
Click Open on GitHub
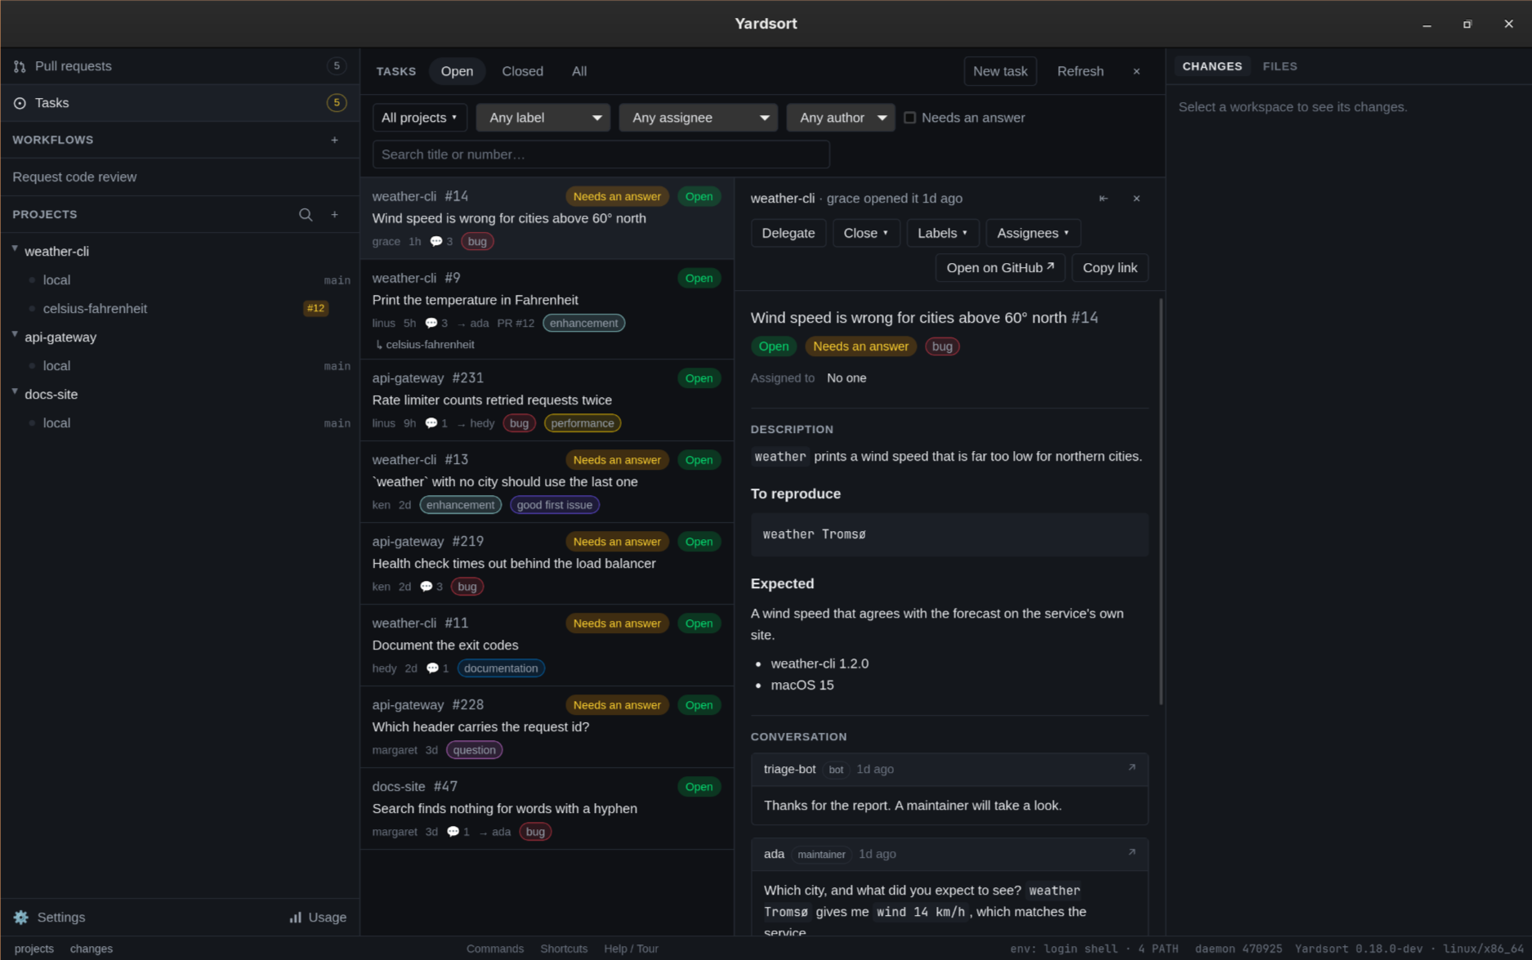point(1000,268)
